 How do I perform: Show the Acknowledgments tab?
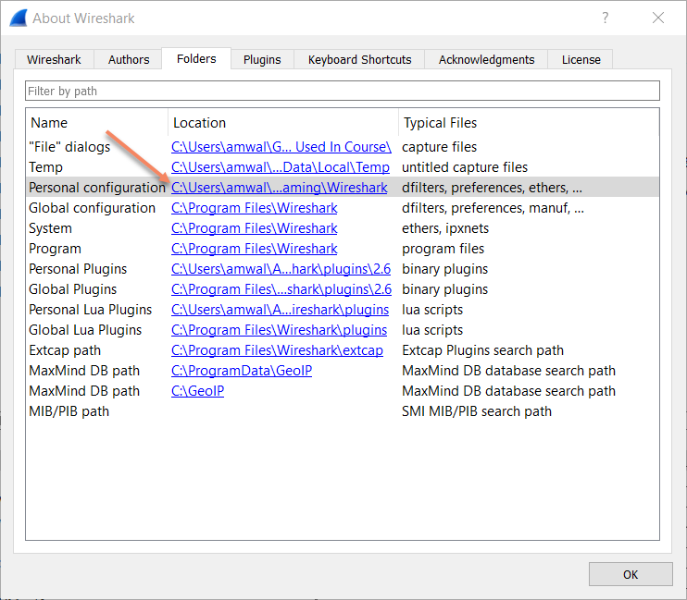(x=486, y=59)
